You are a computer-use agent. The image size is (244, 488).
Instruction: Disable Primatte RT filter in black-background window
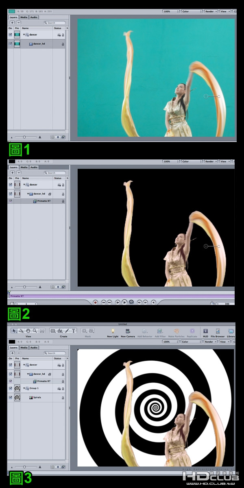click(x=11, y=201)
